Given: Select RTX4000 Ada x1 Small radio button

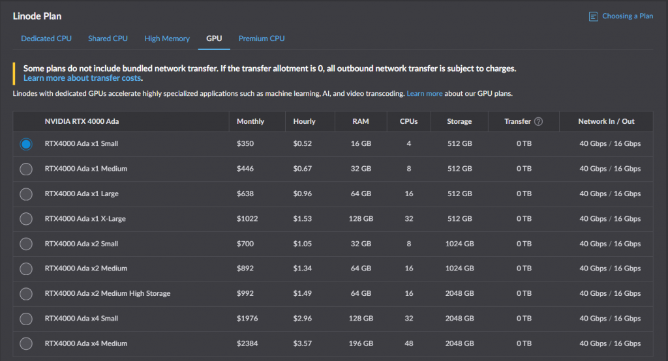Looking at the screenshot, I should pyautogui.click(x=26, y=144).
